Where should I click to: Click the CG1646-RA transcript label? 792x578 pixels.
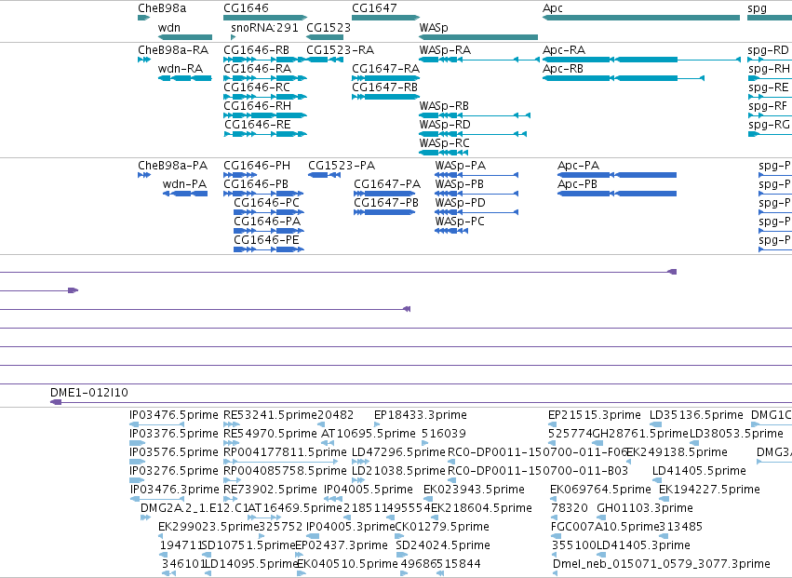[x=258, y=69]
